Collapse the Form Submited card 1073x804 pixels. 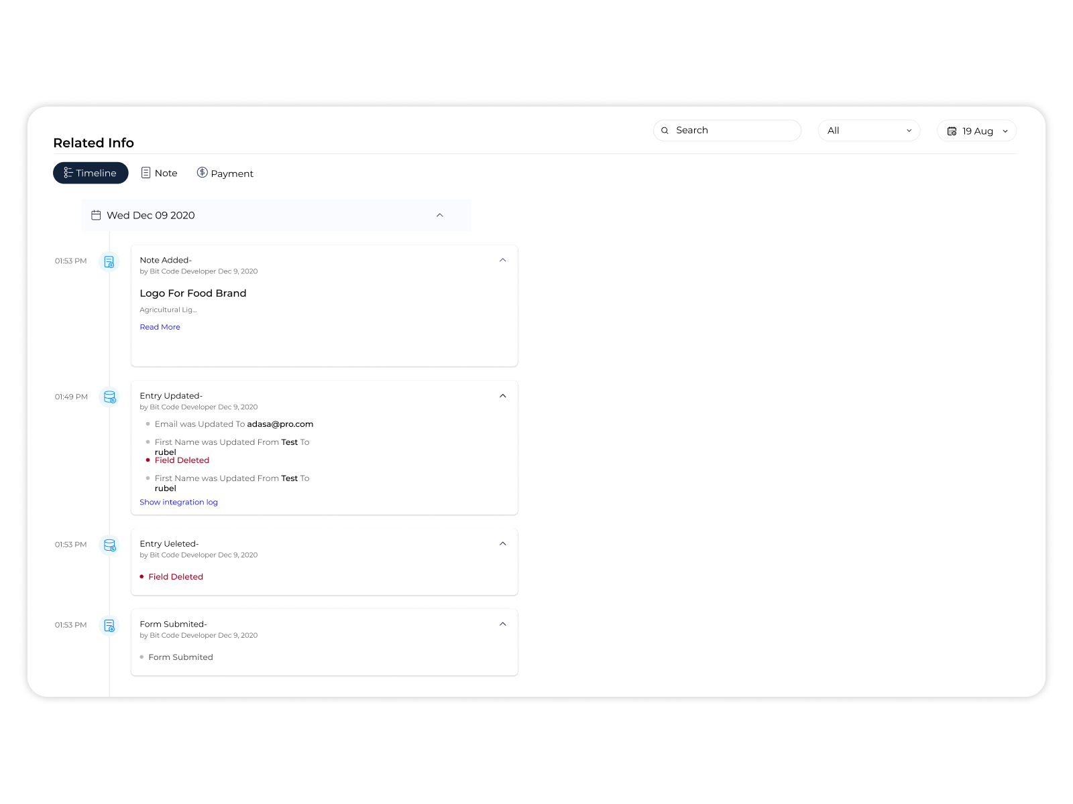point(502,624)
